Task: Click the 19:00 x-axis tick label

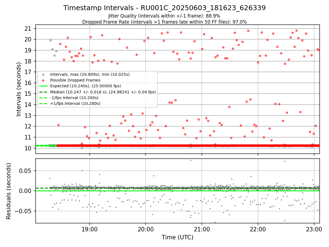Action: [x=90, y=229]
